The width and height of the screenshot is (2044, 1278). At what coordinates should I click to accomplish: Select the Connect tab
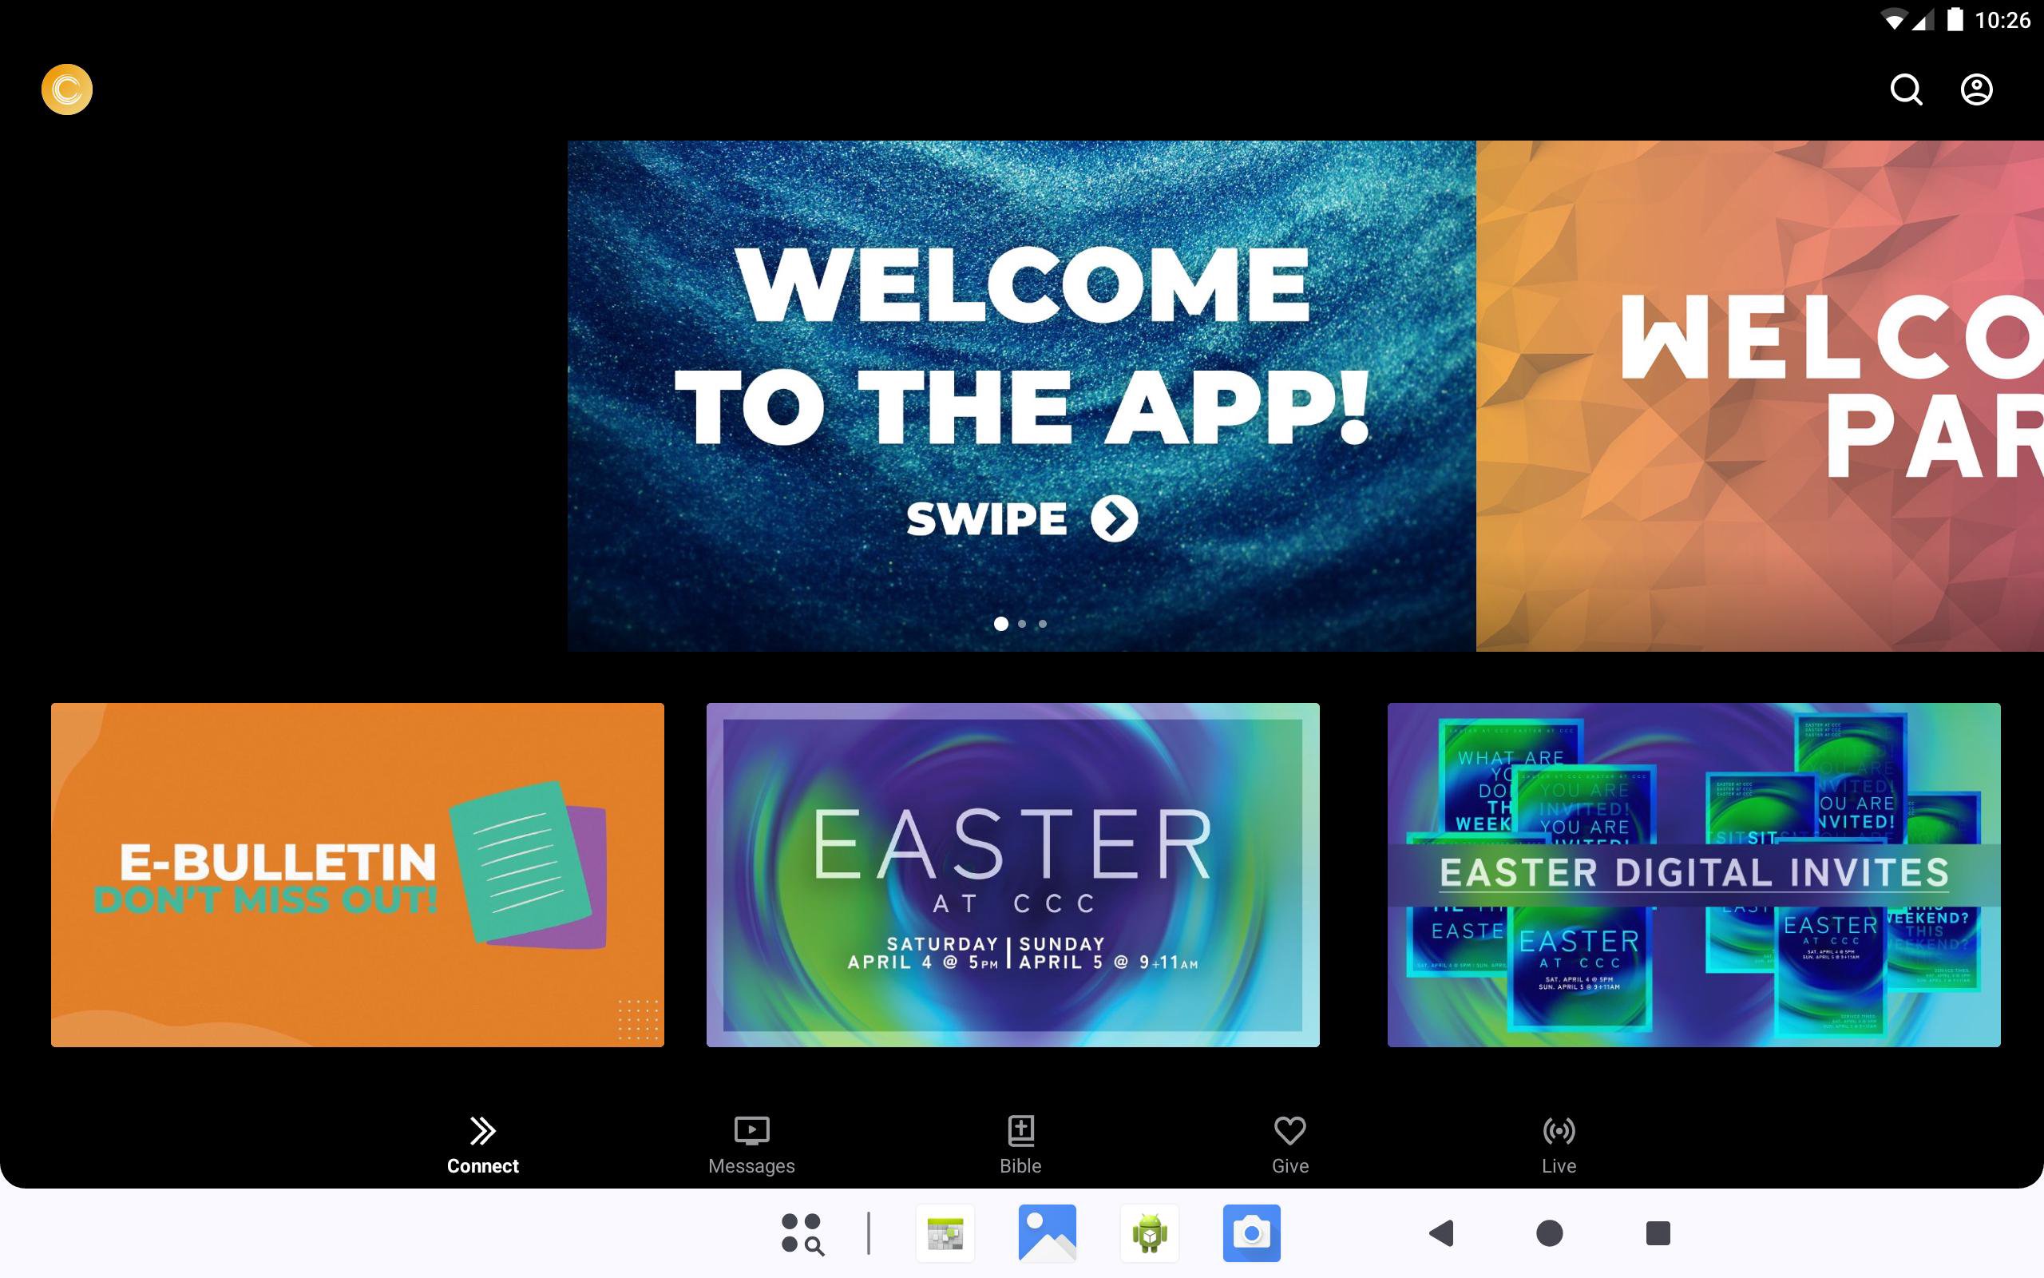click(482, 1145)
